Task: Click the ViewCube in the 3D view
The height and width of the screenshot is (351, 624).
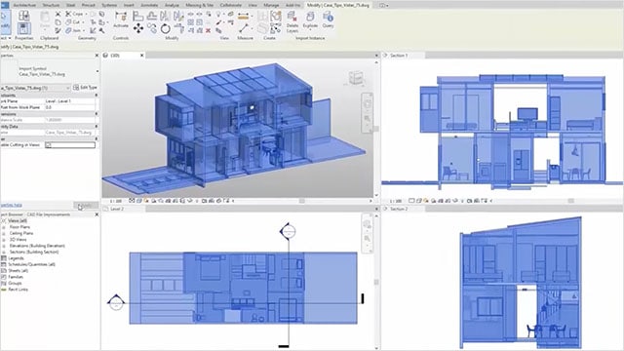Action: pos(355,78)
